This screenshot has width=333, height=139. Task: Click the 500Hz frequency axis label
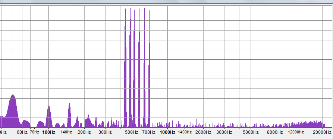(132, 132)
